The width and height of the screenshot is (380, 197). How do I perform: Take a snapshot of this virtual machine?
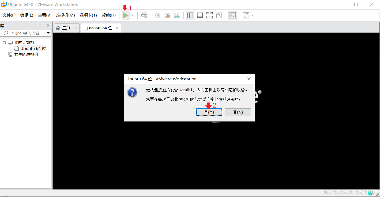[x=157, y=15]
